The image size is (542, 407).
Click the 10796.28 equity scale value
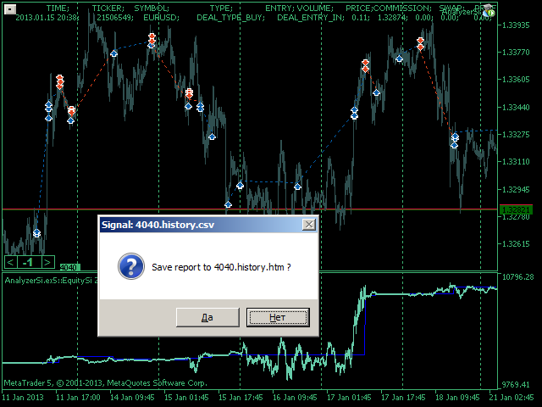pos(517,277)
